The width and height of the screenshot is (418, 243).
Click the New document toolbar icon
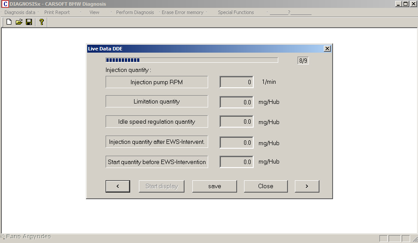coord(9,22)
